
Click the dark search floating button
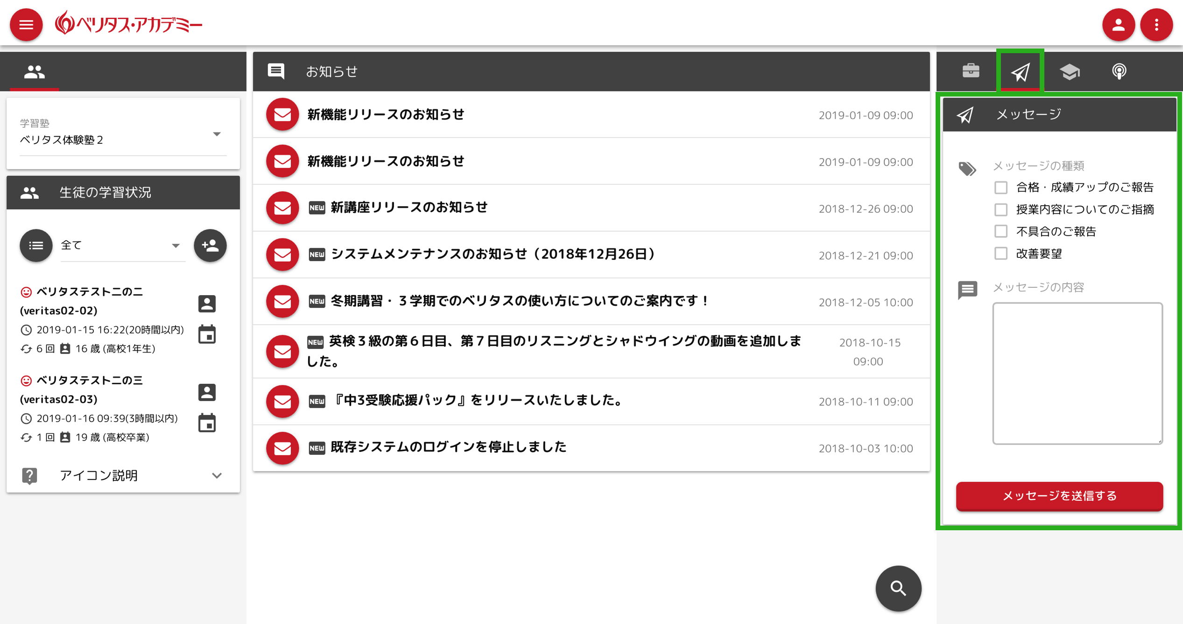click(898, 588)
